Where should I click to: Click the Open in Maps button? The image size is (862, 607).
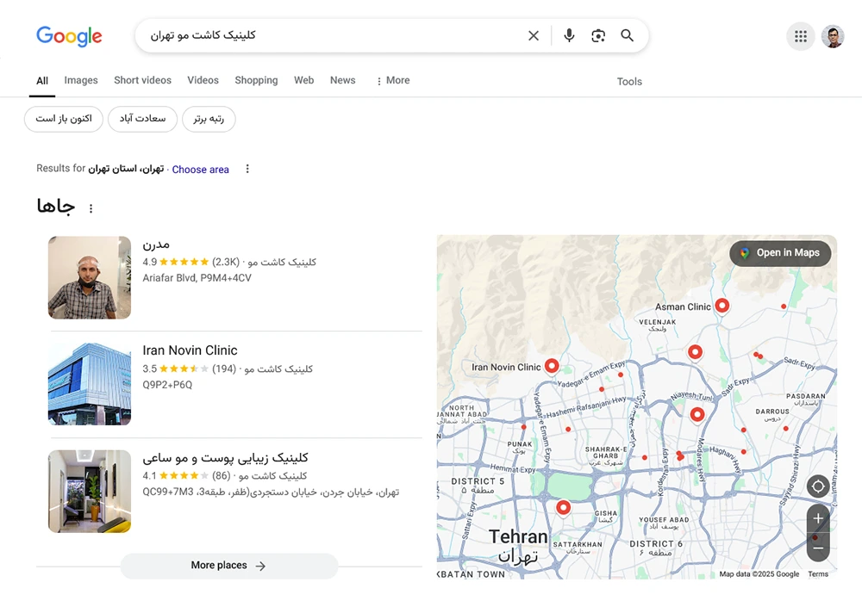tap(780, 253)
